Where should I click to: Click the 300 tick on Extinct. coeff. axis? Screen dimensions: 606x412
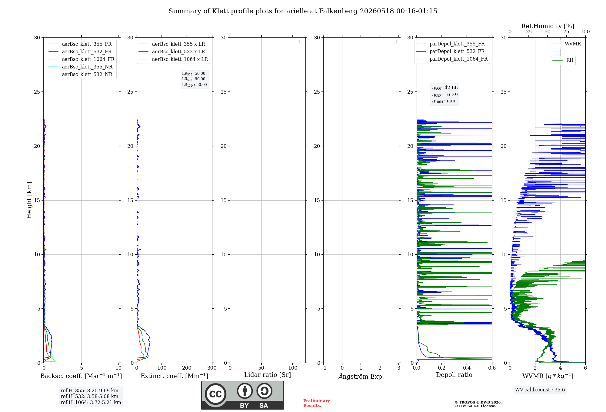click(x=212, y=368)
